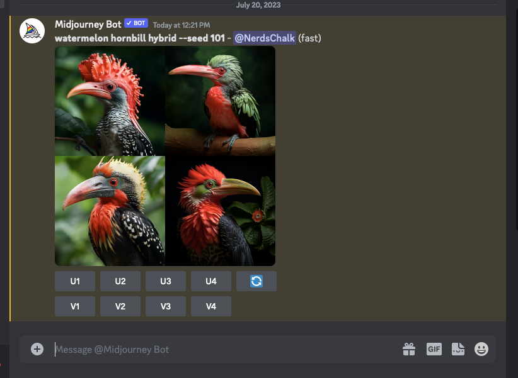Click the Midjourney Bot username

[x=88, y=25]
